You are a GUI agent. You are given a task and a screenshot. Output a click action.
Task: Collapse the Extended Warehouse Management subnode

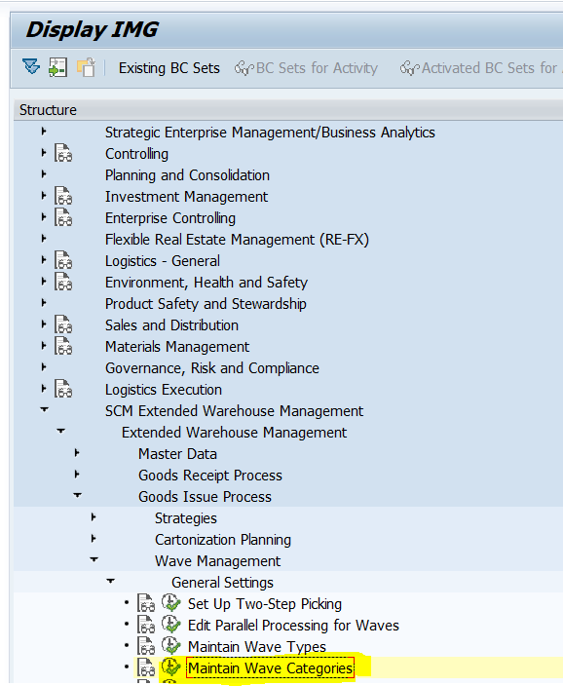point(60,431)
